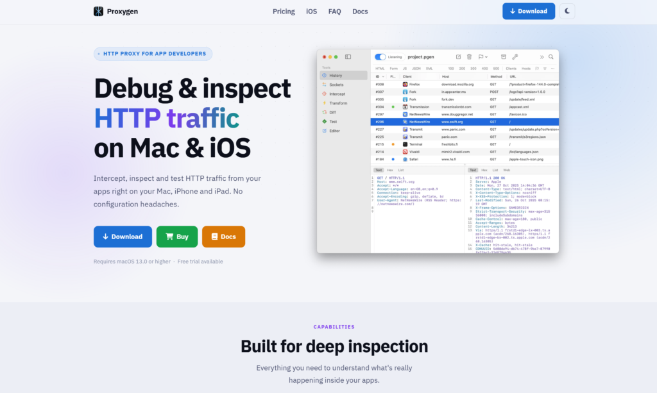The image size is (657, 393).
Task: Click the archive box icon
Action: click(x=504, y=57)
